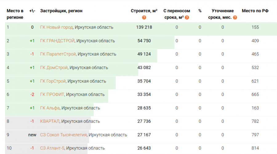Select ГК ГорСтрой link
This screenshot has width=277, height=154.
pos(53,81)
